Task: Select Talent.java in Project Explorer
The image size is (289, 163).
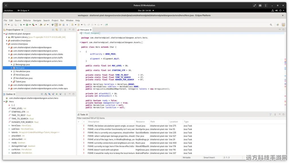Action: (20, 81)
